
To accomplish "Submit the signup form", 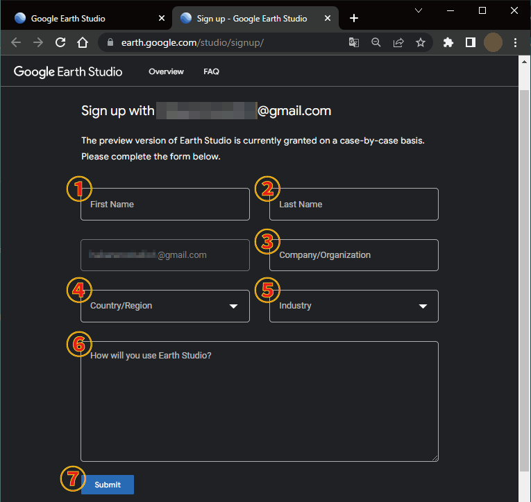I will pos(108,485).
